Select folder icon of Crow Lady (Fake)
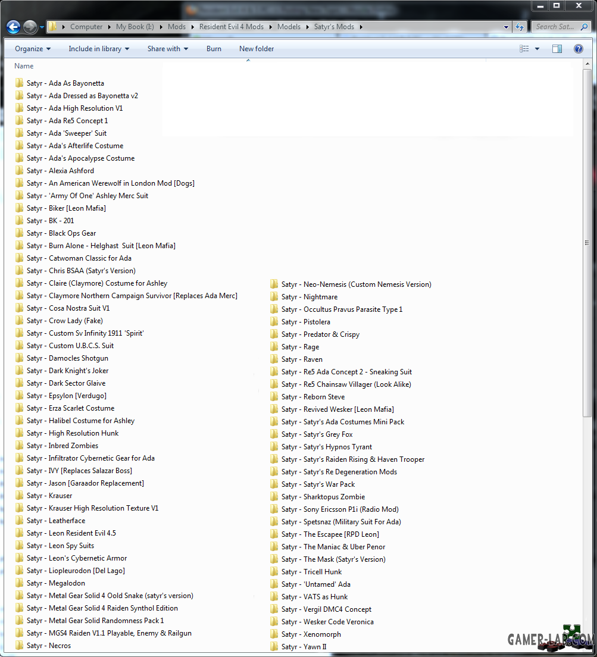 [x=19, y=321]
